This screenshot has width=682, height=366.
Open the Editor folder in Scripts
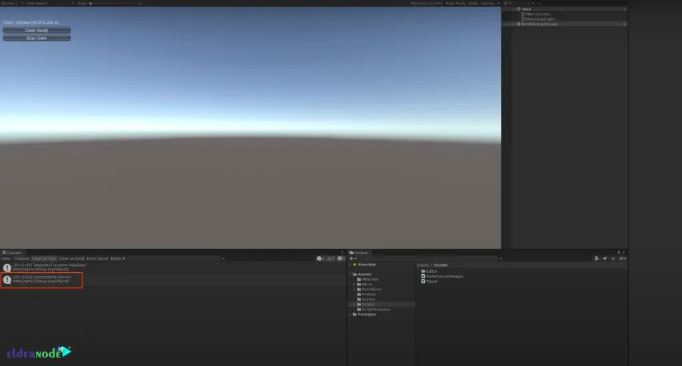tap(431, 271)
